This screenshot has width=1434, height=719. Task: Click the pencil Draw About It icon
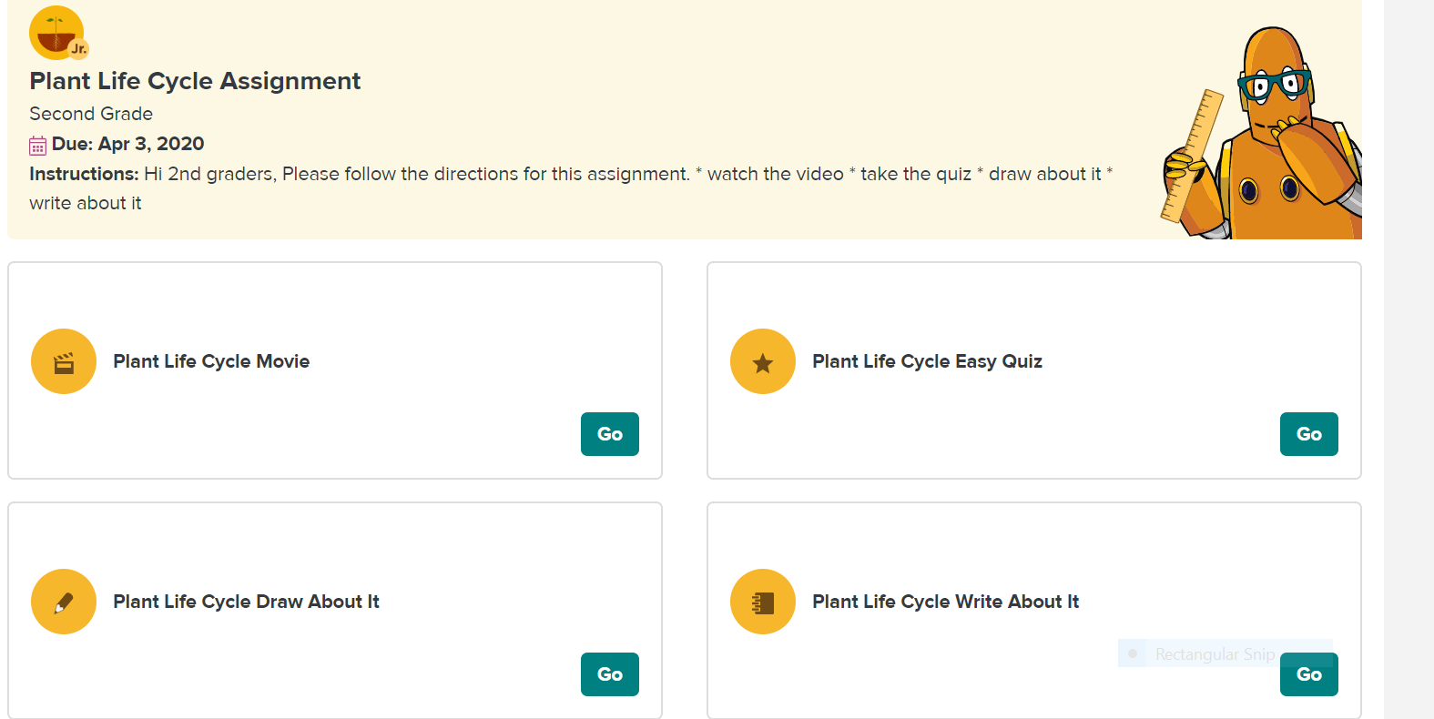point(64,602)
